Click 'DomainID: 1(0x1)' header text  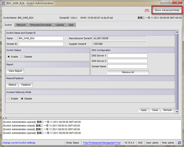point(68,18)
